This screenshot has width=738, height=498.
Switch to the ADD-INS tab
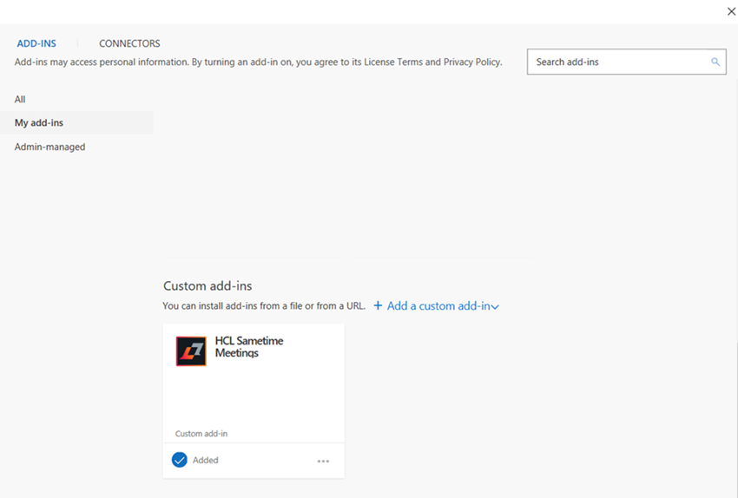click(x=36, y=43)
